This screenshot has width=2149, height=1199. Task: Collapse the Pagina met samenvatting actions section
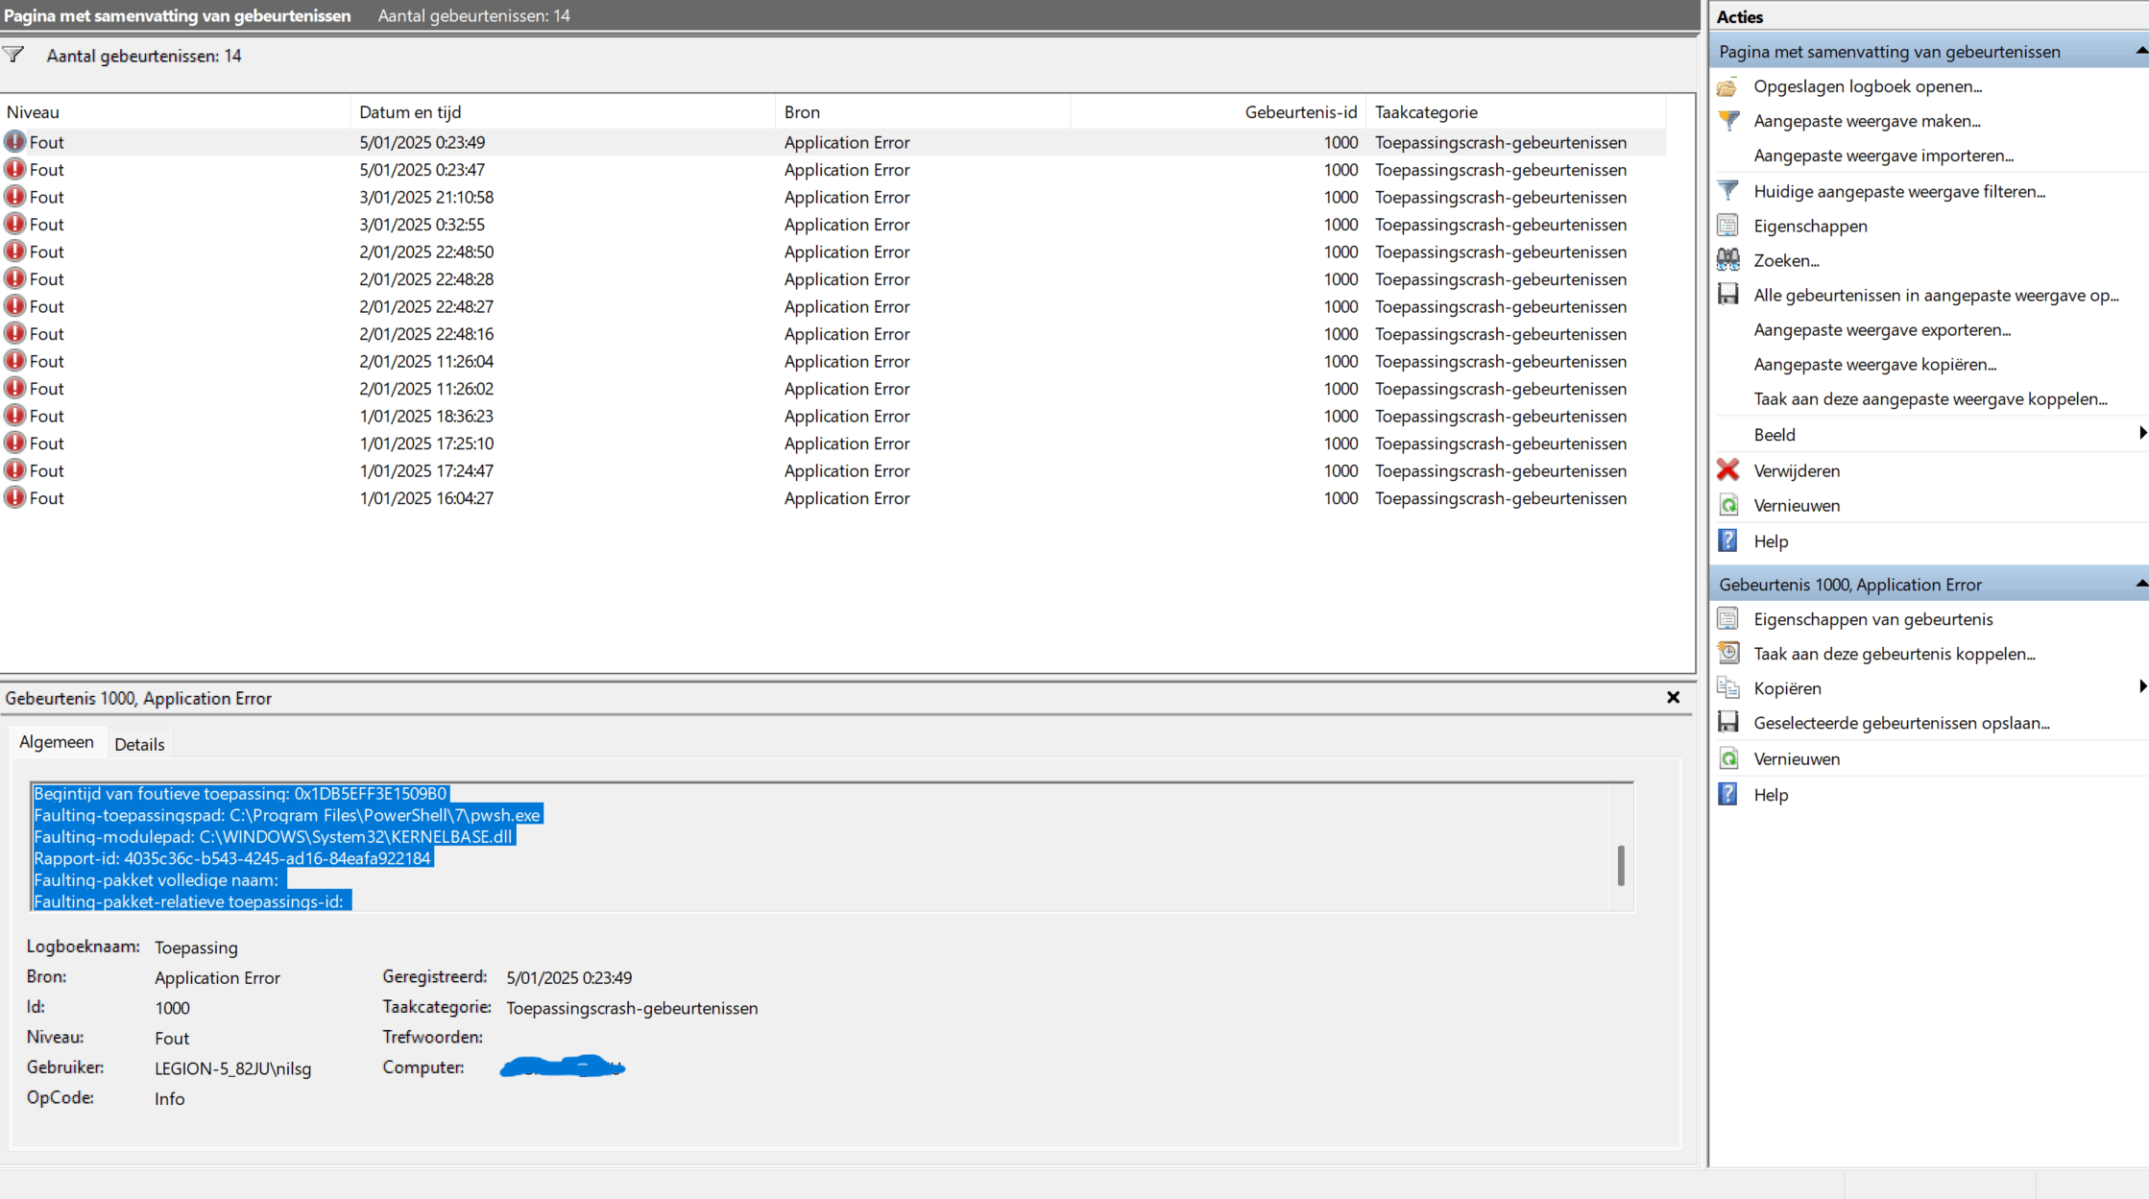coord(2140,51)
